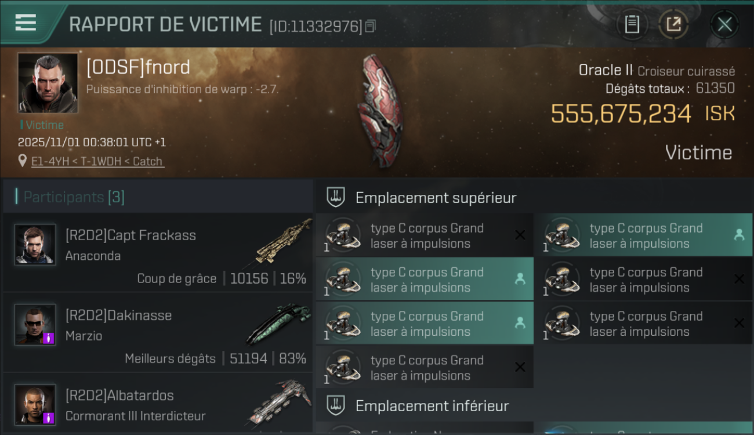Click the Emplacement supérieur shield icon
Viewport: 754px width, 435px height.
click(336, 197)
